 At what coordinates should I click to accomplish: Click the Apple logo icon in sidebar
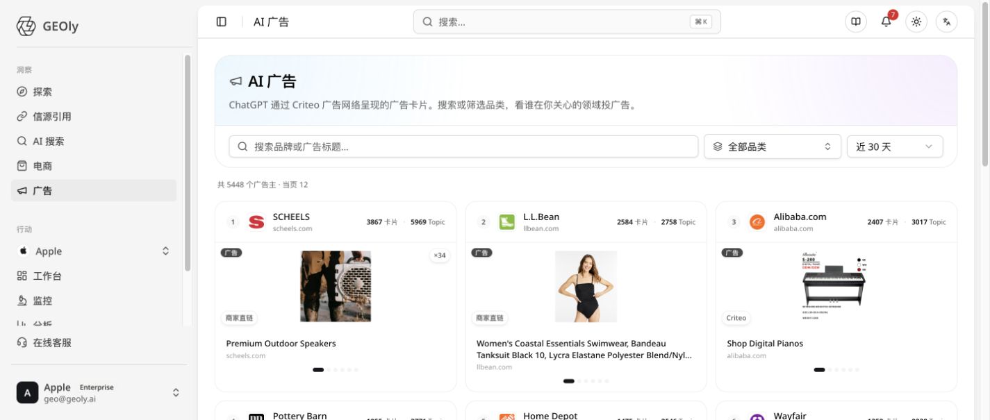pyautogui.click(x=23, y=251)
